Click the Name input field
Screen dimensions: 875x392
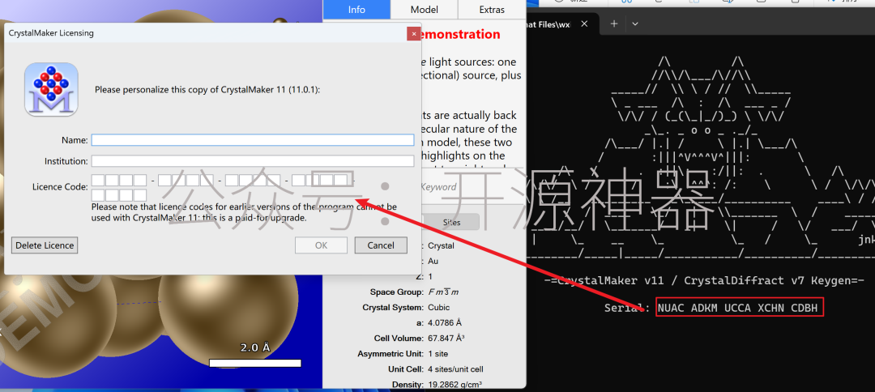tap(253, 140)
